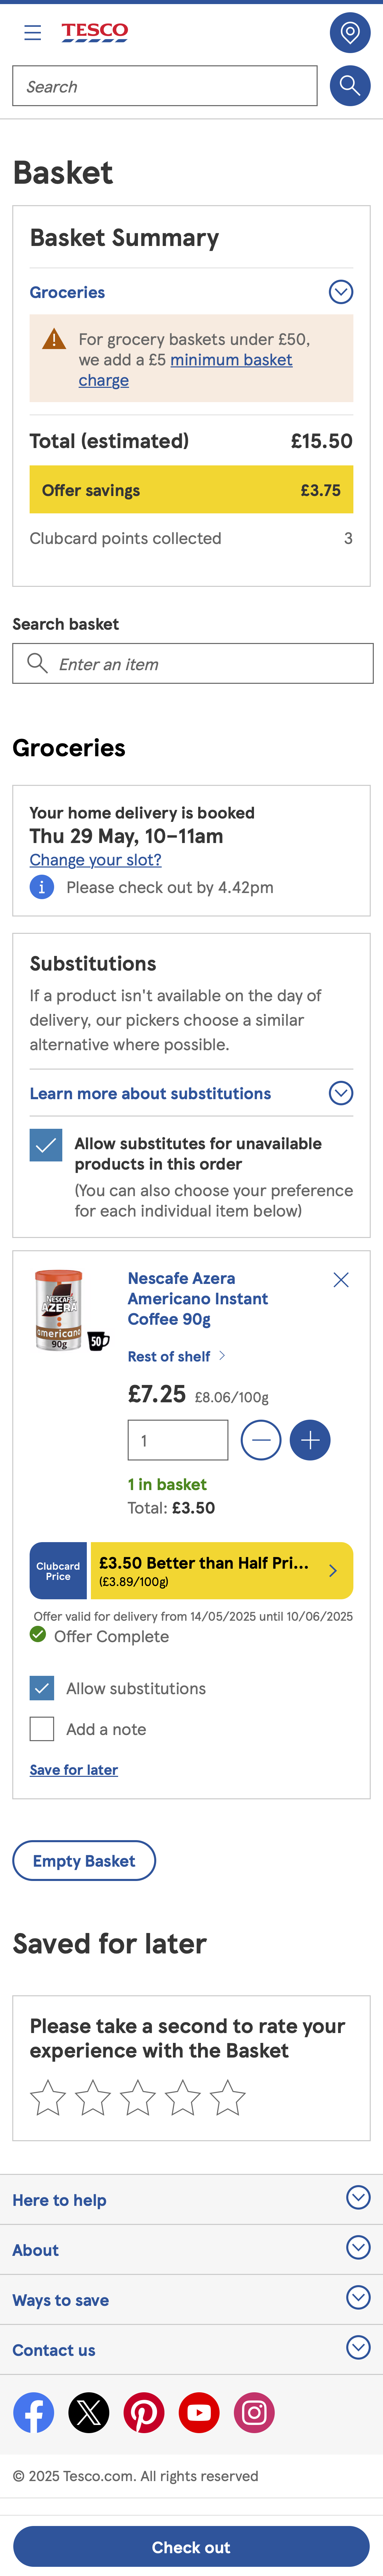383x2576 pixels.
Task: Open Tesco's YouTube channel
Action: [199, 2412]
